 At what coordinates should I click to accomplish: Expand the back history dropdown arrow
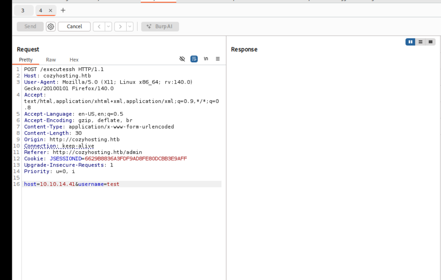point(108,27)
